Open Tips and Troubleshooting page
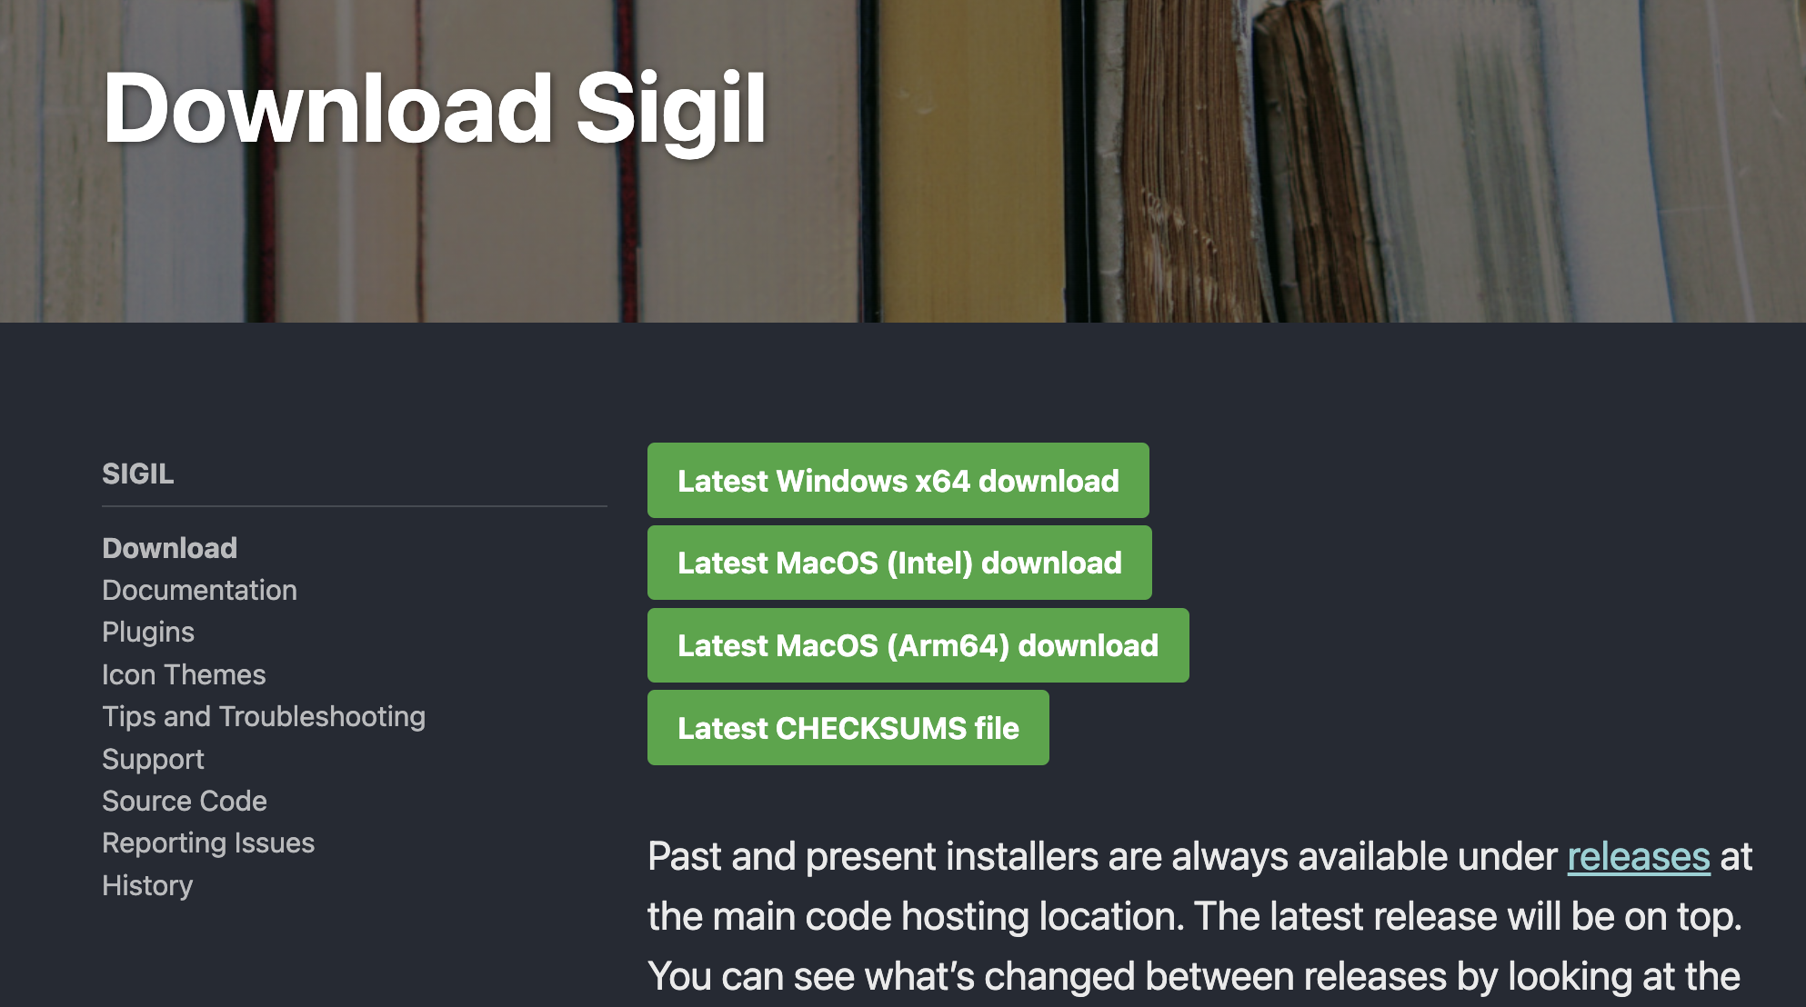1806x1007 pixels. (x=264, y=716)
